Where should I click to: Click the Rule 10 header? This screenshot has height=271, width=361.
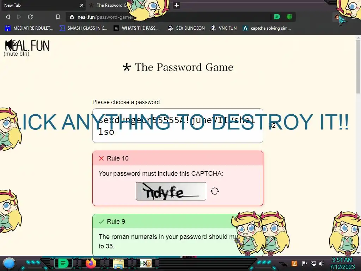pos(178,158)
